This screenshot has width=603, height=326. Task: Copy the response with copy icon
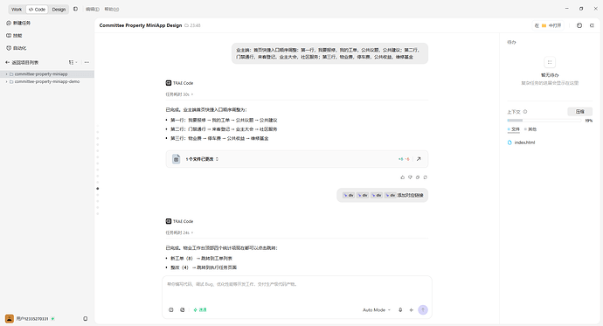click(x=418, y=177)
